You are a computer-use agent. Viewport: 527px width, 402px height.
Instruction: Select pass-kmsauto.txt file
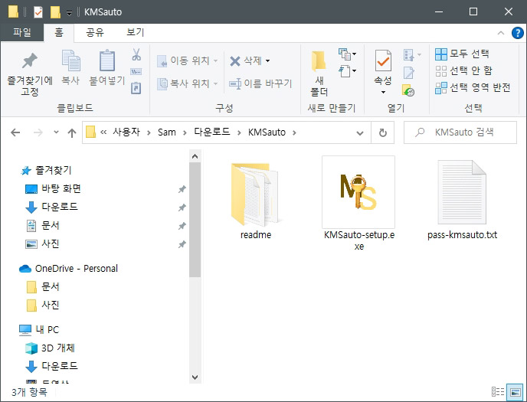point(462,200)
